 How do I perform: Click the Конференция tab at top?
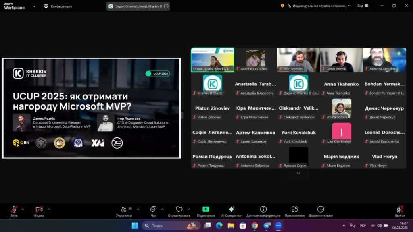(58, 6)
